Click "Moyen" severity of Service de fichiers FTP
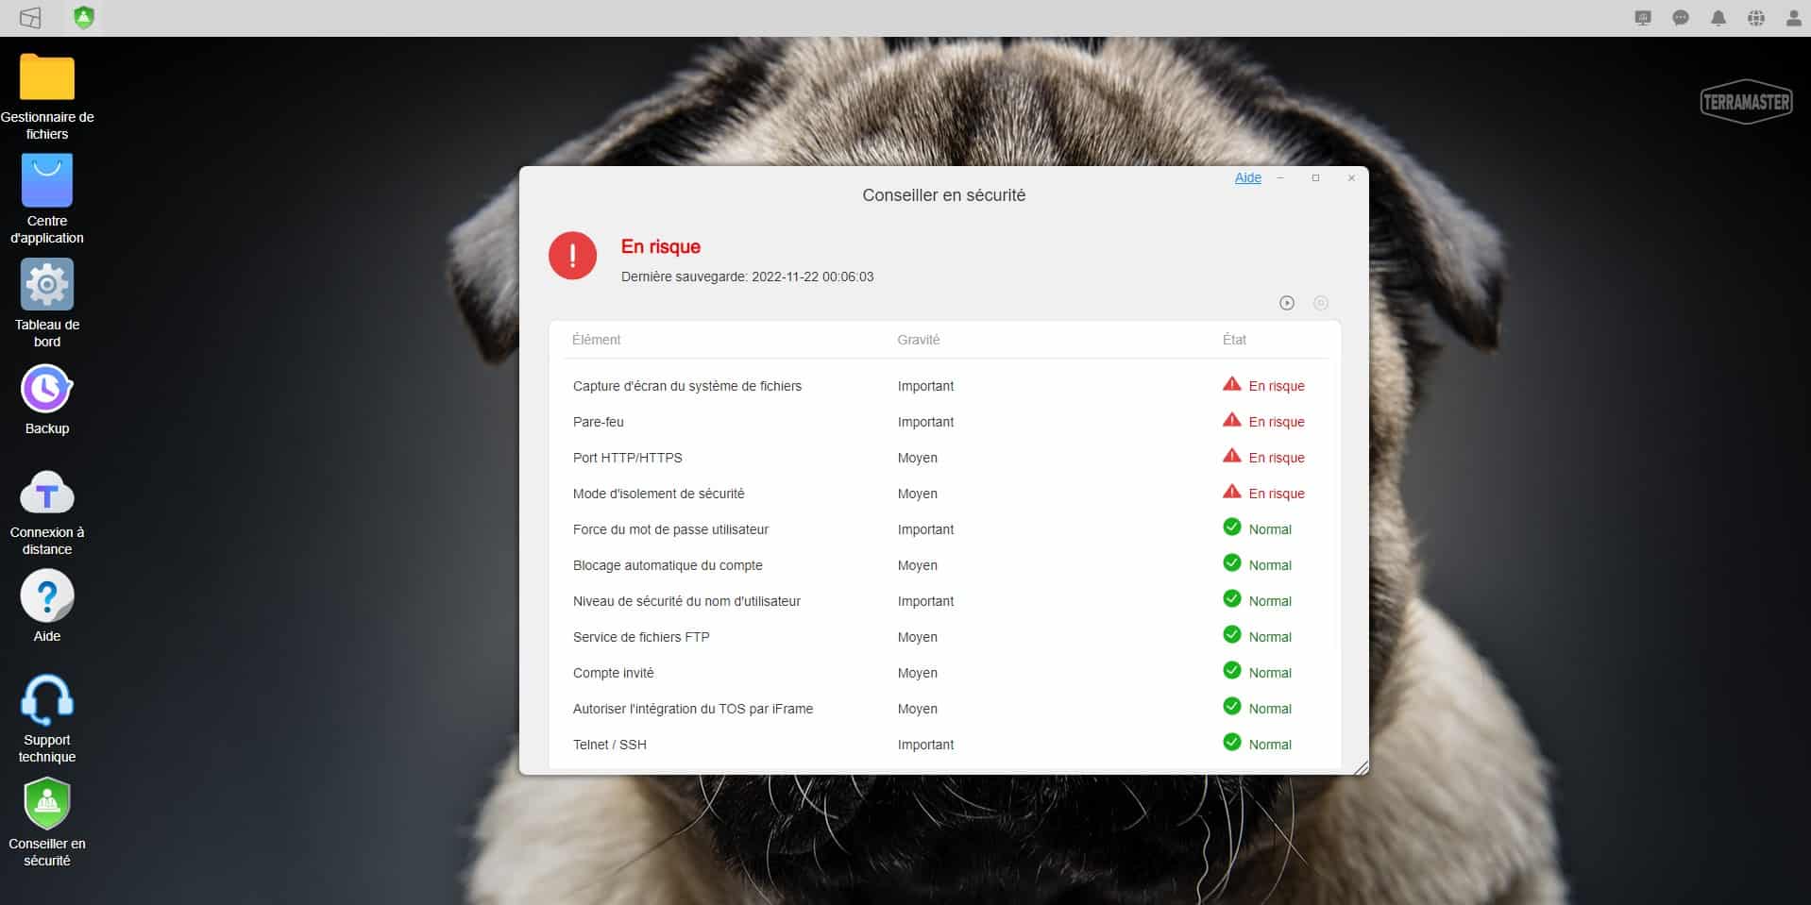 tap(918, 637)
